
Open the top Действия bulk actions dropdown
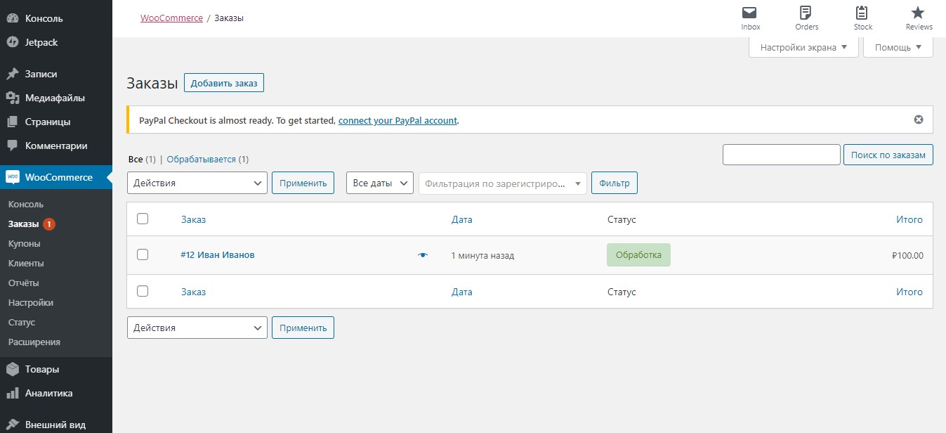[197, 183]
